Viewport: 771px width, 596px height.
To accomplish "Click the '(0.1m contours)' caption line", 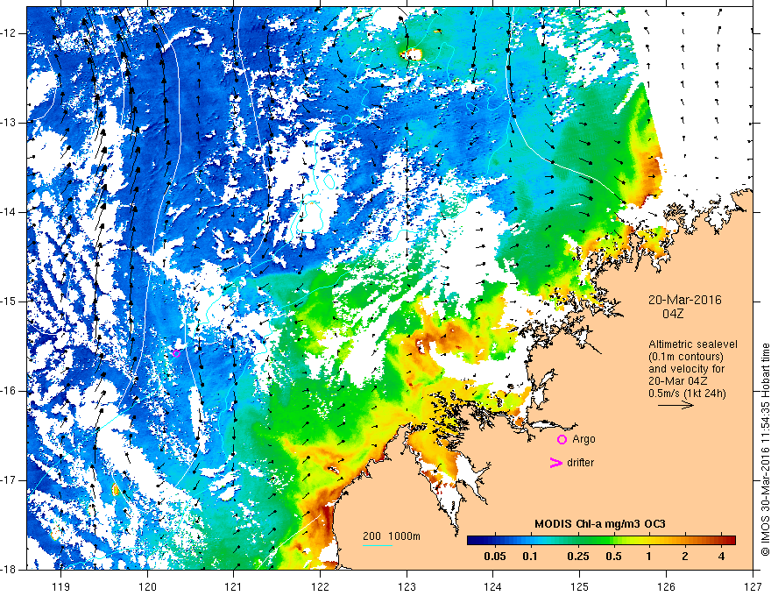I will [686, 357].
